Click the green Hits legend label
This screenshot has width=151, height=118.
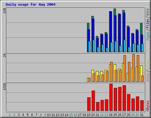[147, 12]
